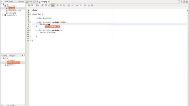Go Back in editor navigation history

click(x=32, y=5)
